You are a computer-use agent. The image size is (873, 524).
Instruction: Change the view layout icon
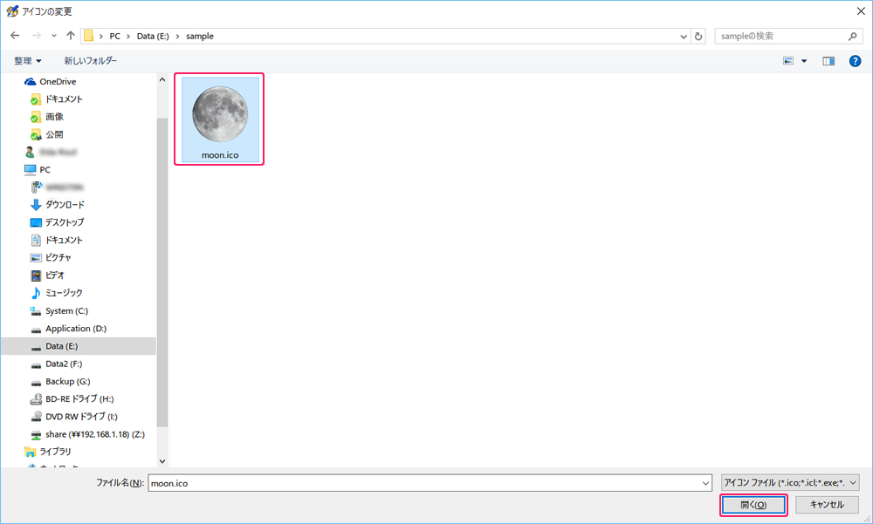point(788,61)
